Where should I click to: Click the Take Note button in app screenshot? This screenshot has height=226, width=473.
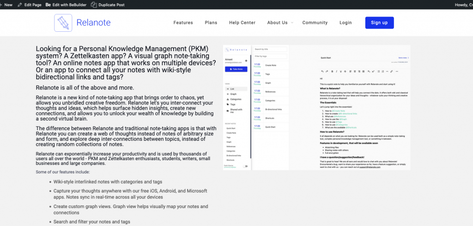click(x=236, y=69)
